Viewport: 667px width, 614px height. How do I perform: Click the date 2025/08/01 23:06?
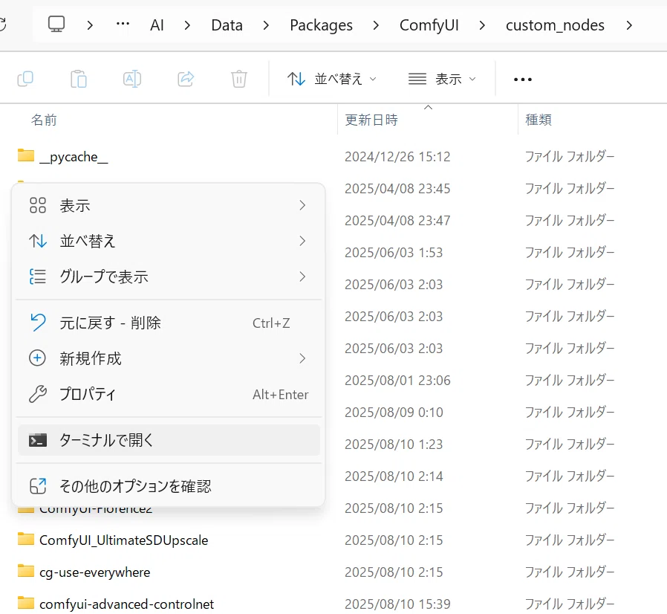click(x=397, y=381)
